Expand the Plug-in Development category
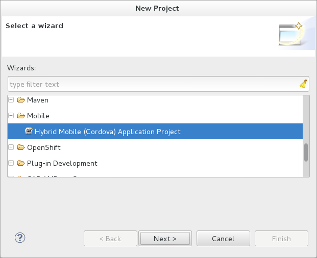 point(11,163)
